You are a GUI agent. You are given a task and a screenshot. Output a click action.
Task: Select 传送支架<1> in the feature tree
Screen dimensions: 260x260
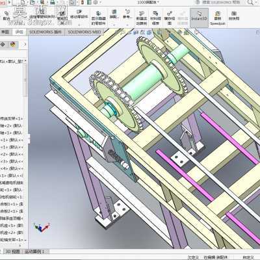[11, 118]
